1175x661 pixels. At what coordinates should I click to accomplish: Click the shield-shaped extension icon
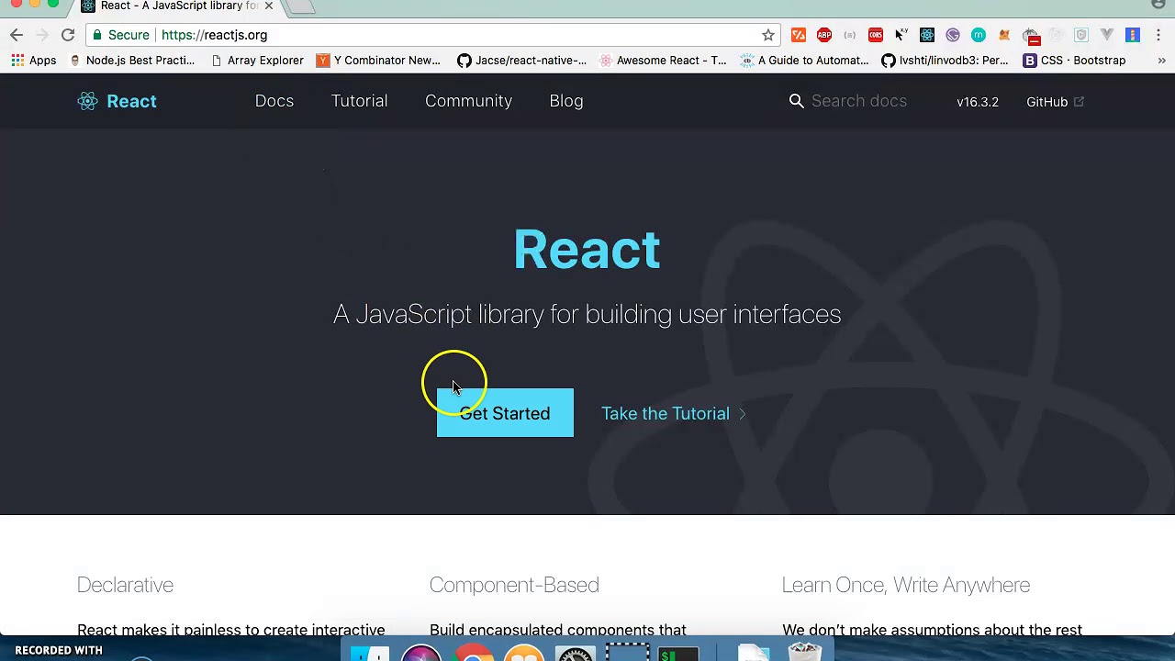click(1081, 35)
